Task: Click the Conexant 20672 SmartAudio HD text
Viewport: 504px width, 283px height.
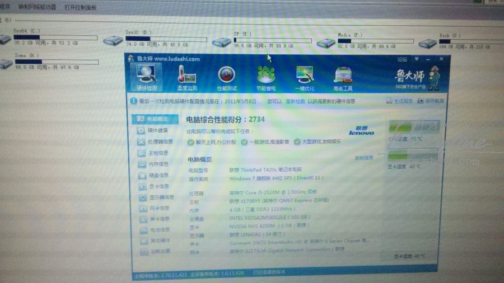Action: (x=300, y=242)
